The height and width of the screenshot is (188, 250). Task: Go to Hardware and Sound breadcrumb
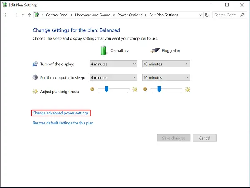pyautogui.click(x=93, y=15)
